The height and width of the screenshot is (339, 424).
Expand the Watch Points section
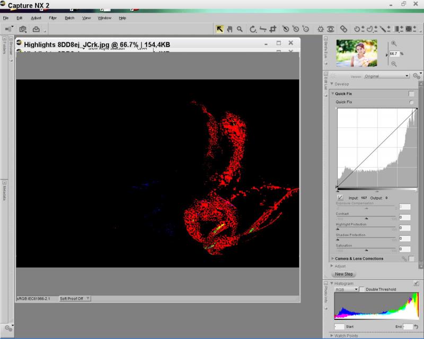pyautogui.click(x=332, y=336)
